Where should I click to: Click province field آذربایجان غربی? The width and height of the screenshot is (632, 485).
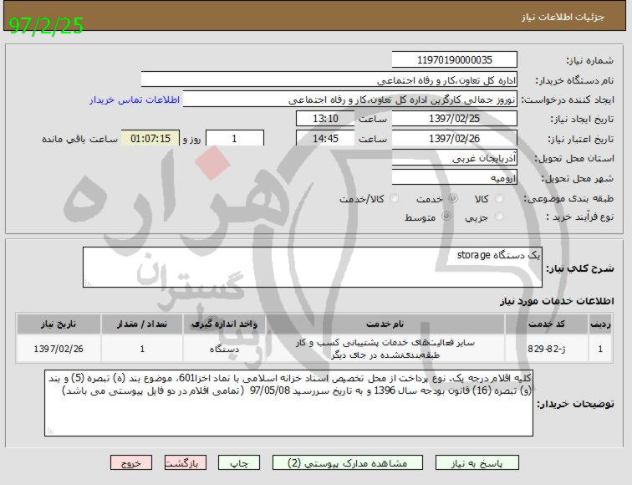tap(454, 158)
